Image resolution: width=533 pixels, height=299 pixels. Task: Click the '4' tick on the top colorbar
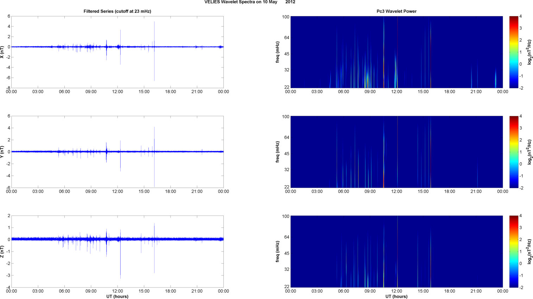[x=521, y=17]
